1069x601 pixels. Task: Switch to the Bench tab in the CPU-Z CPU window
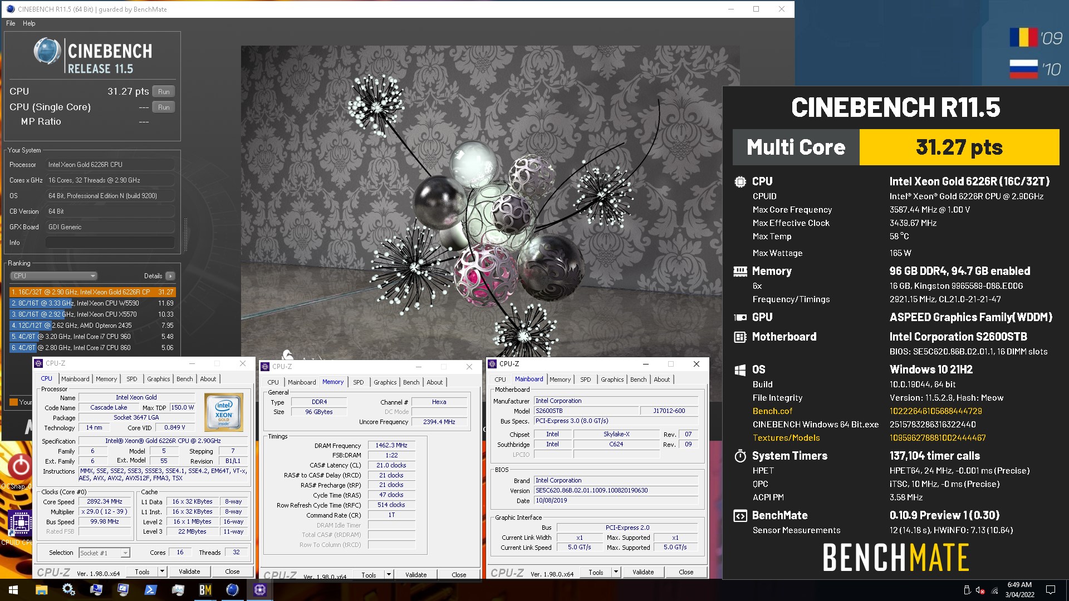pyautogui.click(x=184, y=379)
